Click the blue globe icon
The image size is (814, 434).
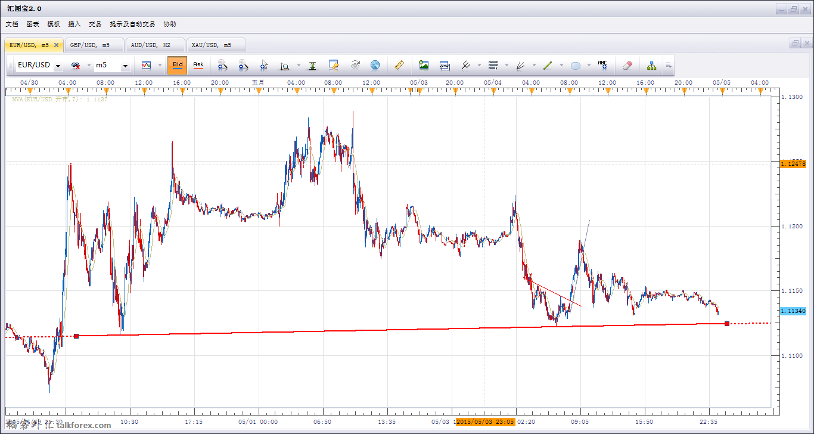375,65
